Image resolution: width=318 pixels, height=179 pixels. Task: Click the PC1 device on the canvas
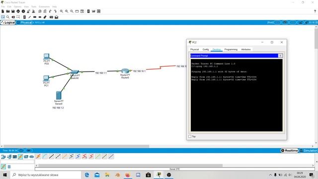click(x=46, y=79)
